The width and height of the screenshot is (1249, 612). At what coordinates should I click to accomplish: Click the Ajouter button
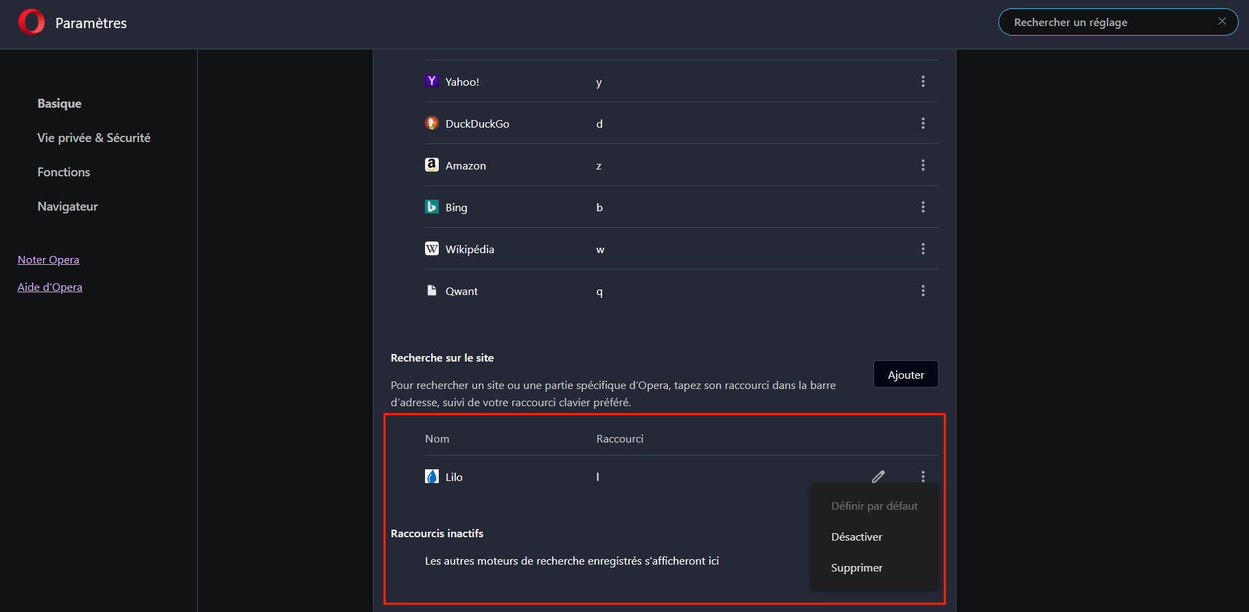point(906,375)
